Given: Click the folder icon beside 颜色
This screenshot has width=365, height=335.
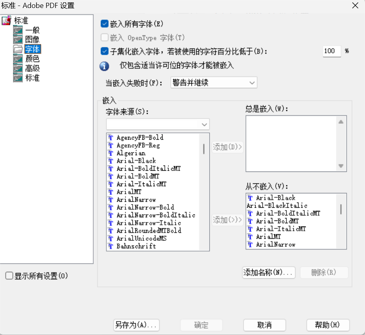Looking at the screenshot, I should pyautogui.click(x=18, y=59).
